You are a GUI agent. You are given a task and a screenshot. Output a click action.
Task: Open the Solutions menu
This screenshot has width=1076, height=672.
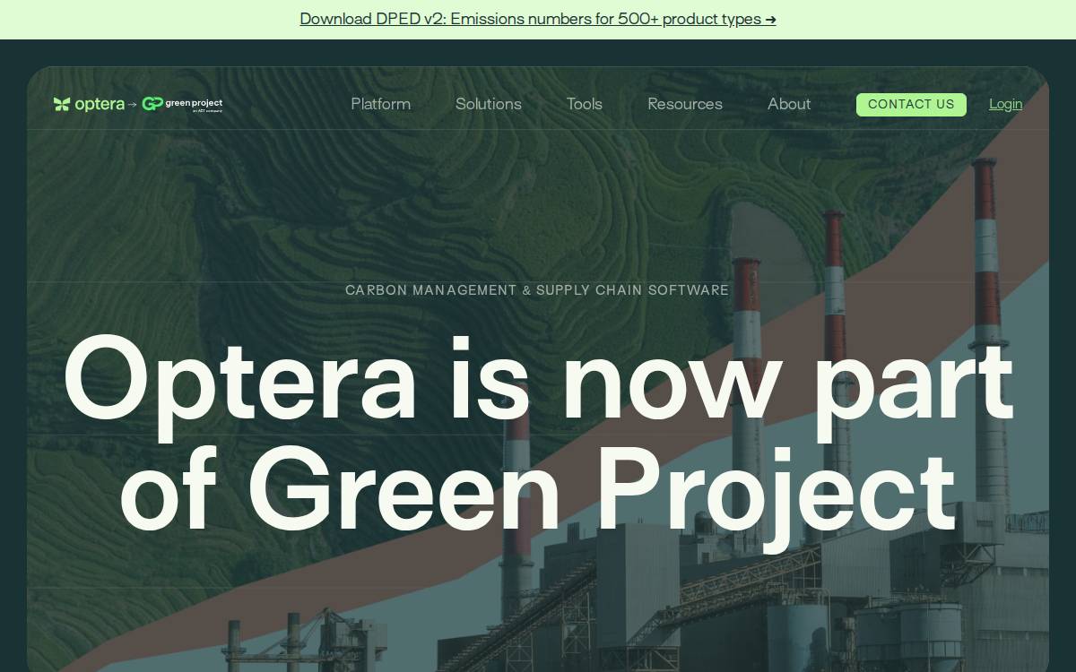pos(489,104)
